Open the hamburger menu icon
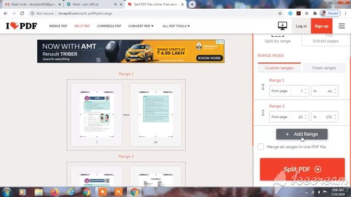Image resolution: width=351 pixels, height=197 pixels. 341,26
